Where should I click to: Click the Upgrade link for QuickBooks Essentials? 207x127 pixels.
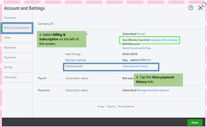156,40
